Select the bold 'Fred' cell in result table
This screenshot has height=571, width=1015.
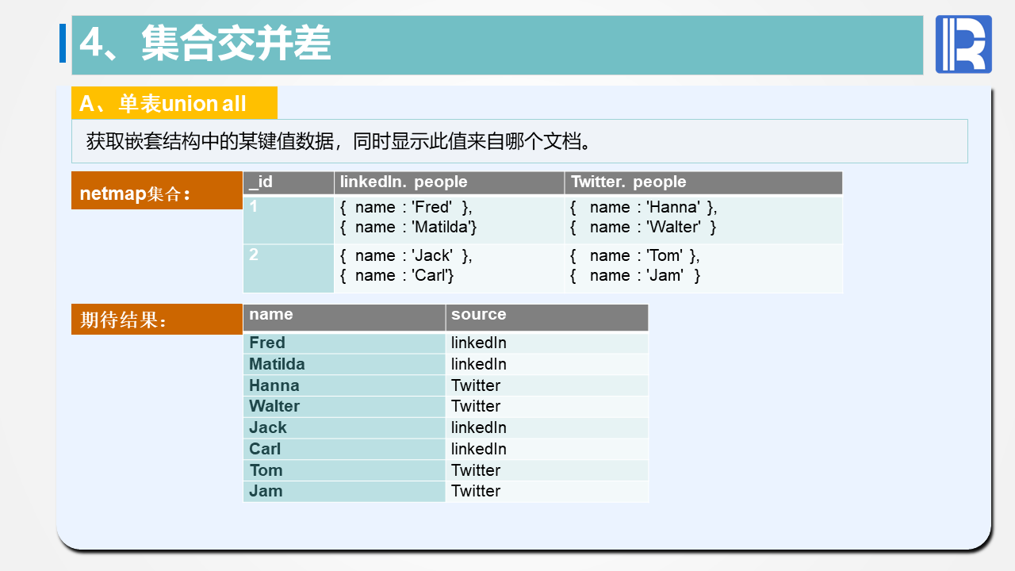point(344,343)
